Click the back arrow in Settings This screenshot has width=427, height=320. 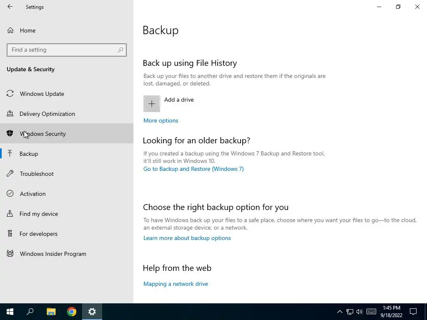point(10,7)
